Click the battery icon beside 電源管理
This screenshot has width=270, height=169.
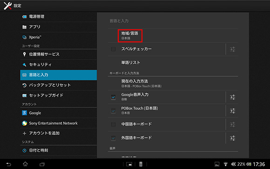click(x=25, y=17)
